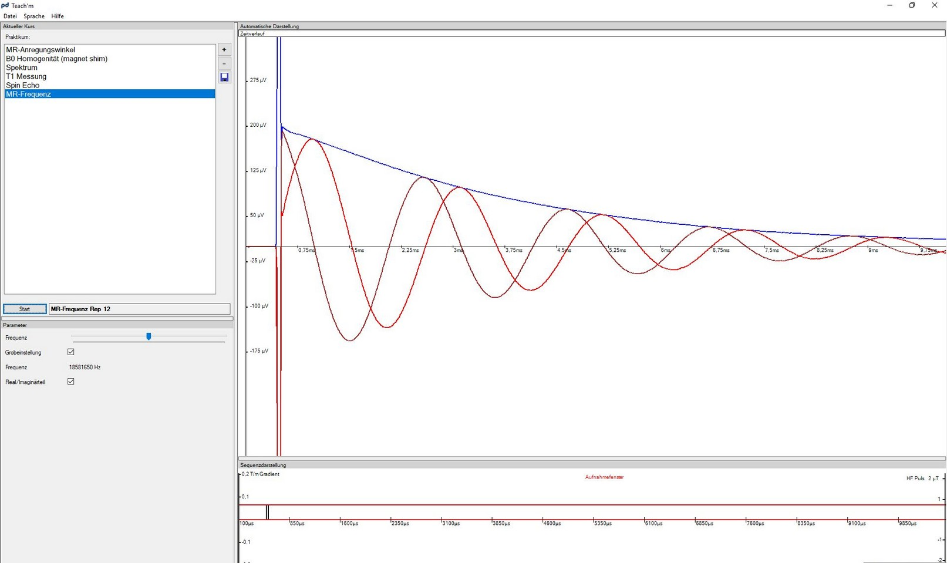Click the Parameter panel header

pos(117,325)
